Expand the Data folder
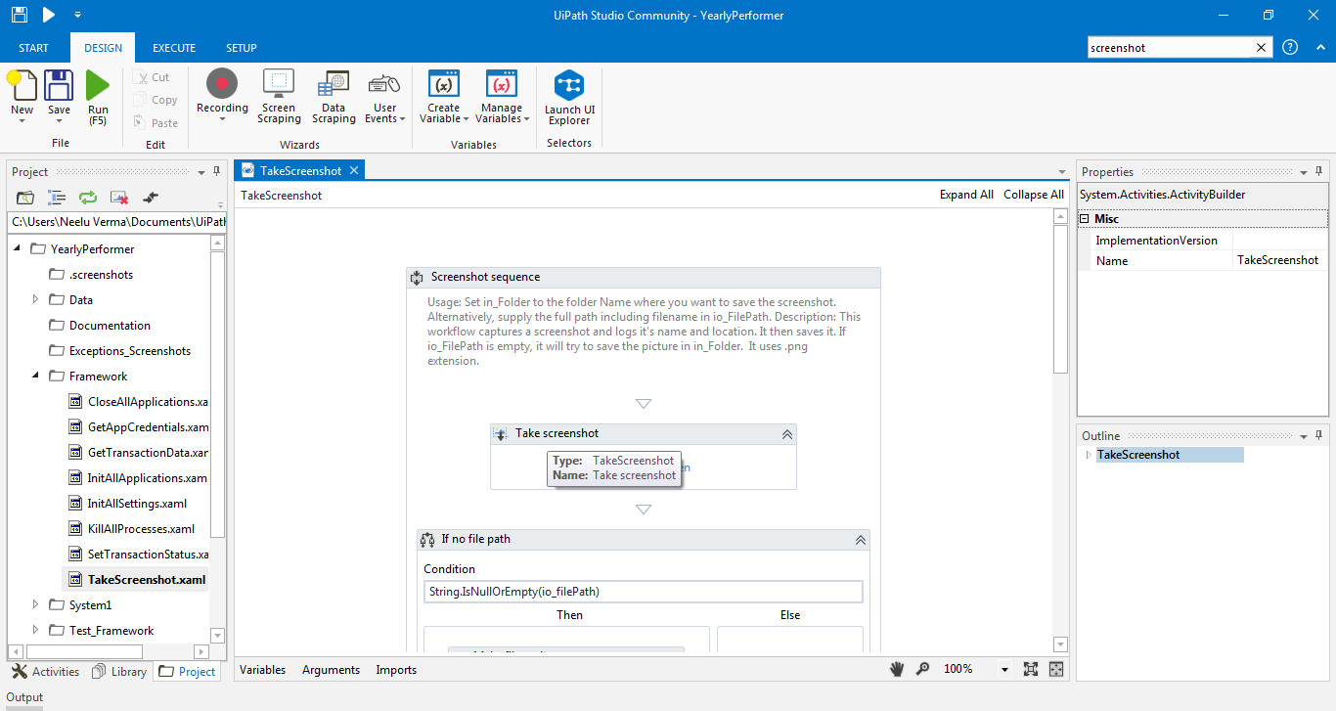Viewport: 1336px width, 711px height. pyautogui.click(x=36, y=300)
